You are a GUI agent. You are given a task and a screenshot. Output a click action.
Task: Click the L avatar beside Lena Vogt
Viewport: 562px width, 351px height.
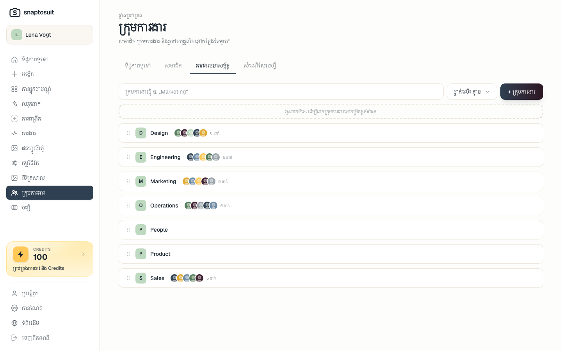(x=17, y=35)
